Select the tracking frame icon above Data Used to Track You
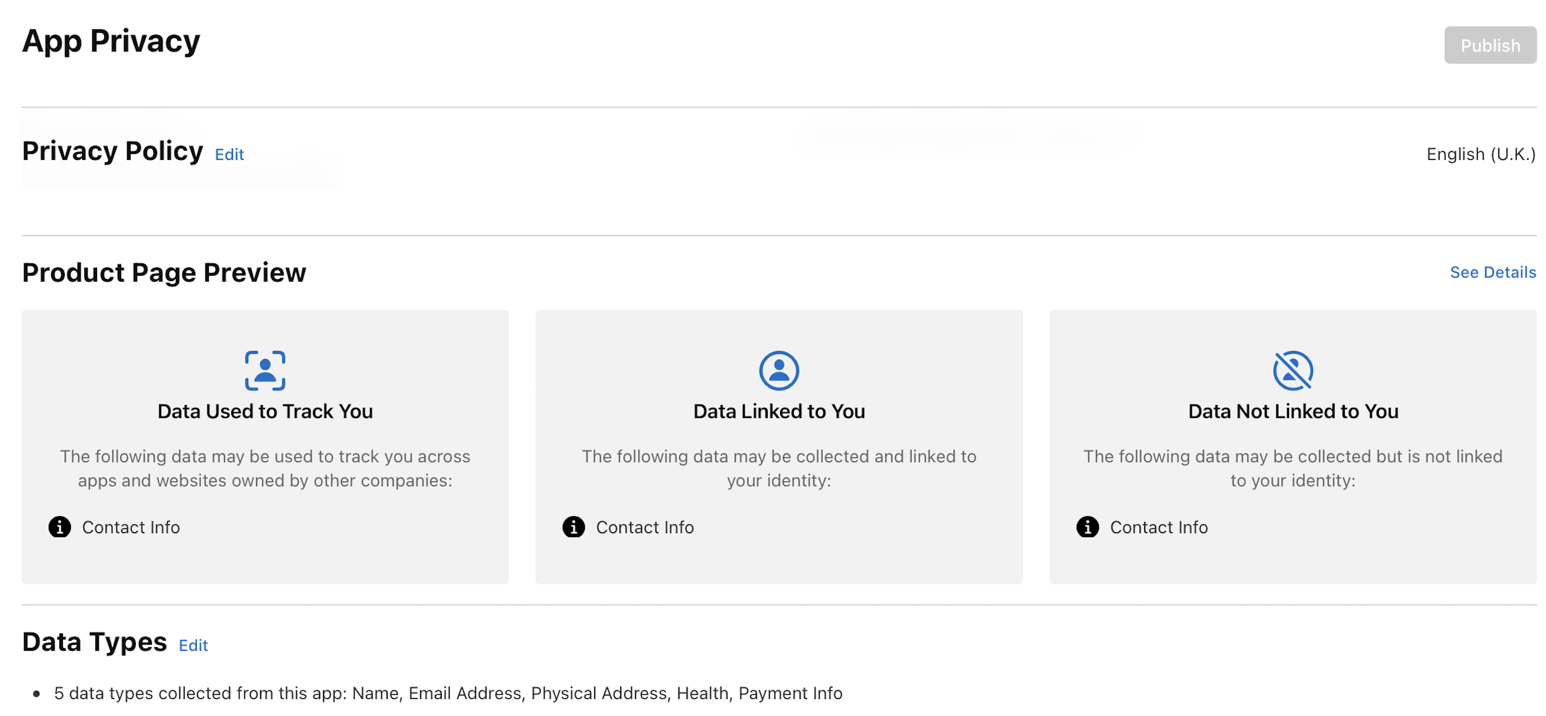The image size is (1546, 716). [264, 370]
